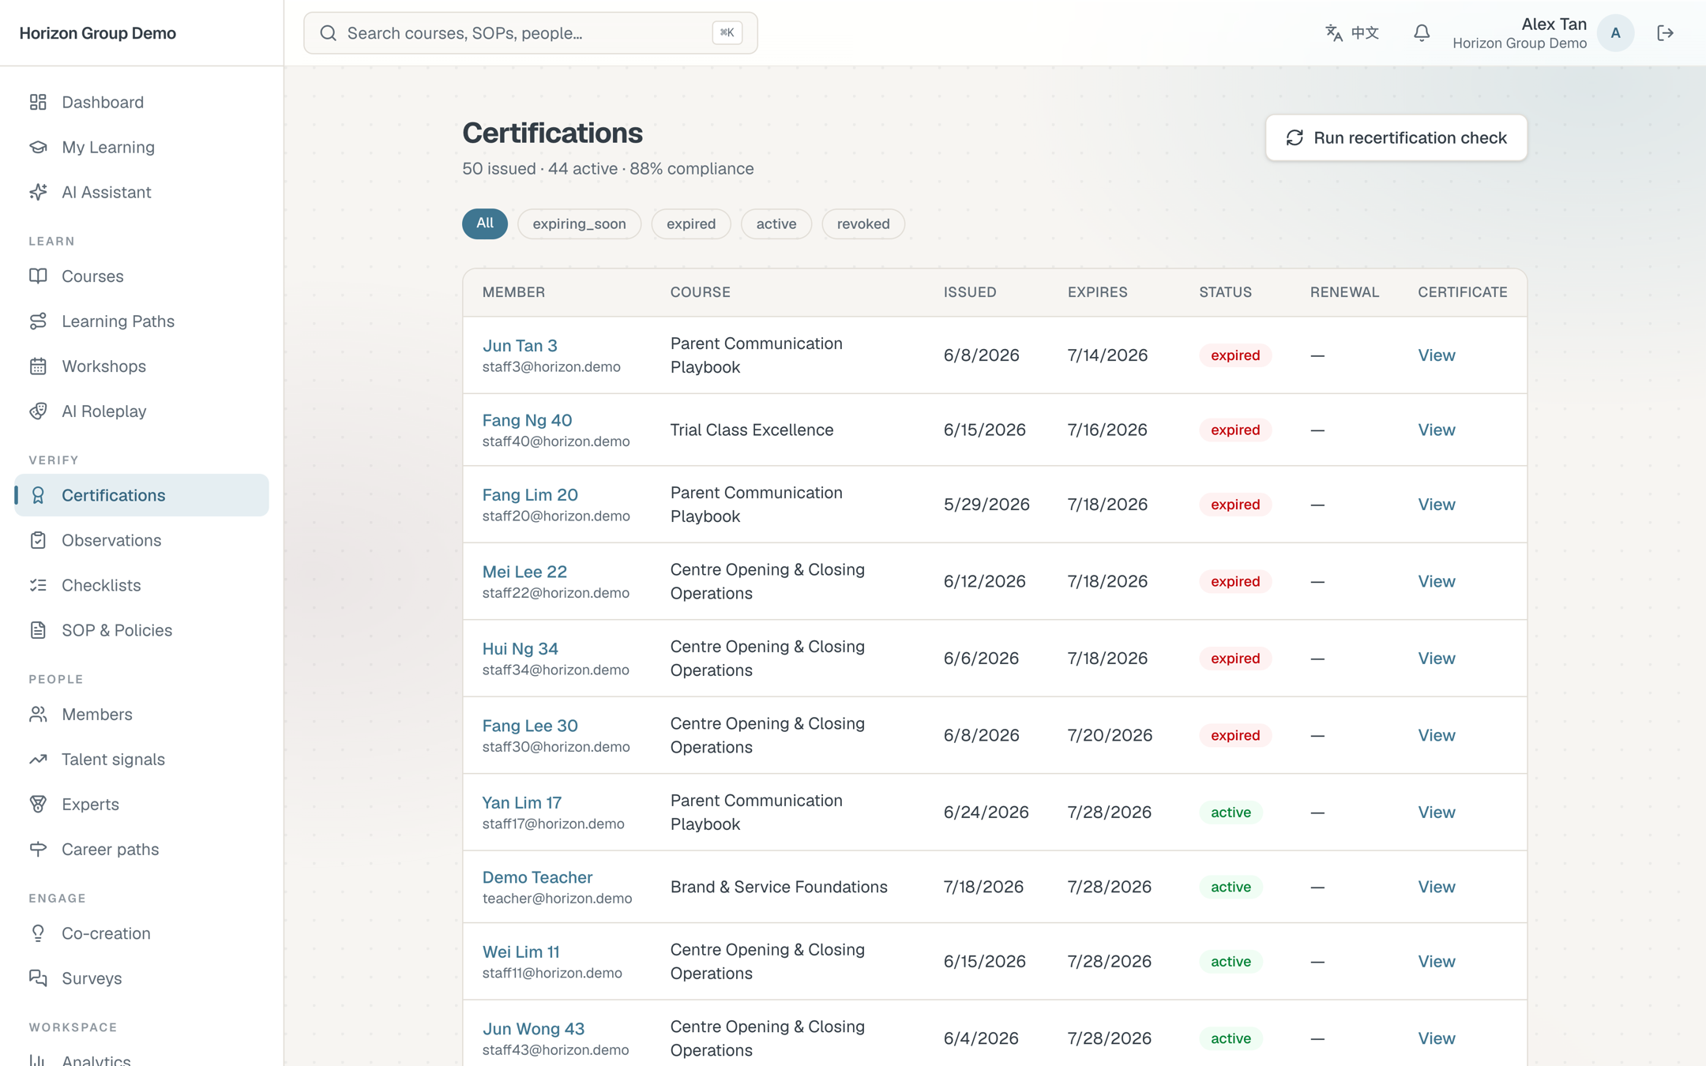View the Jun Wong 43 certificate
Screen dimensions: 1706x1066
click(x=1436, y=1038)
